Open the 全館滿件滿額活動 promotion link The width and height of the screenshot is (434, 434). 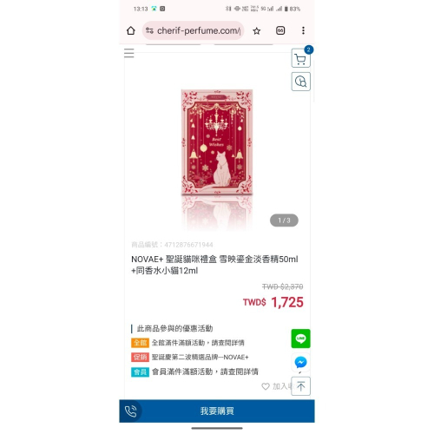click(198, 343)
